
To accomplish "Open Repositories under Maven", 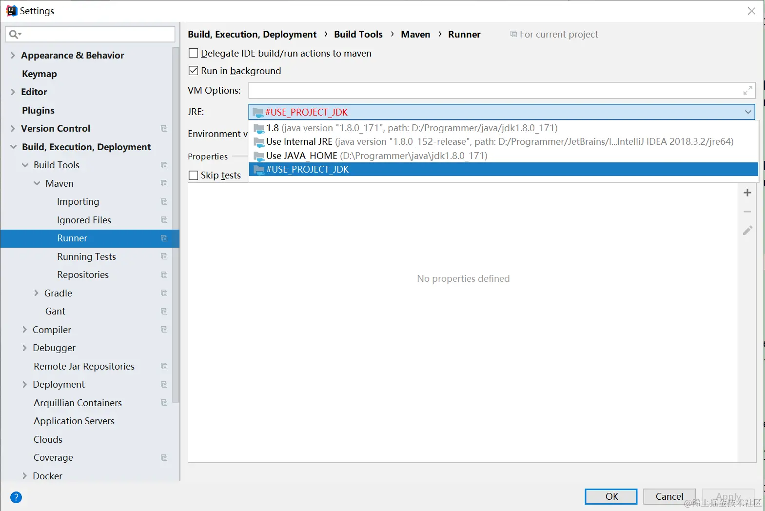I will (83, 275).
